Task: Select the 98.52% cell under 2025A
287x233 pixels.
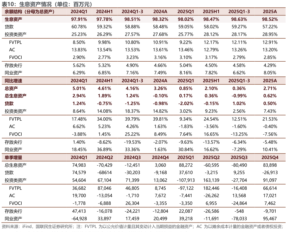Action: [270, 19]
